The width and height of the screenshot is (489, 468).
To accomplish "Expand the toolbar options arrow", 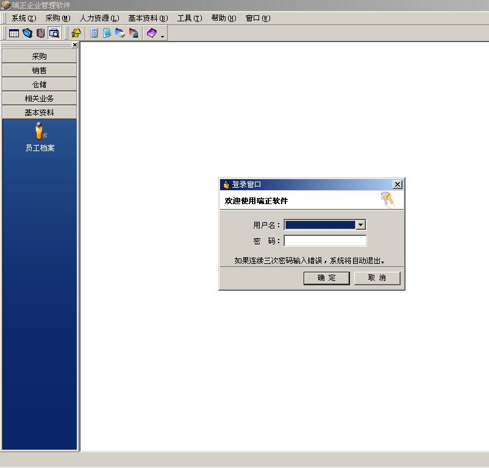I will pos(162,37).
